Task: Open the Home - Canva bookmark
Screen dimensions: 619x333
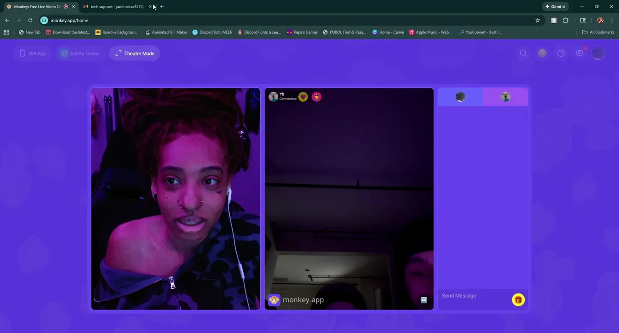Action: click(x=388, y=32)
